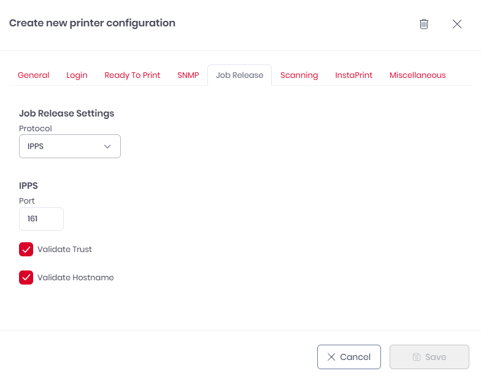
Task: Go to the Ready To Print tab
Action: pyautogui.click(x=132, y=75)
